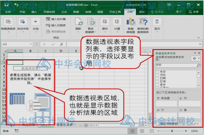Click the zoom in plus button

coord(186,131)
